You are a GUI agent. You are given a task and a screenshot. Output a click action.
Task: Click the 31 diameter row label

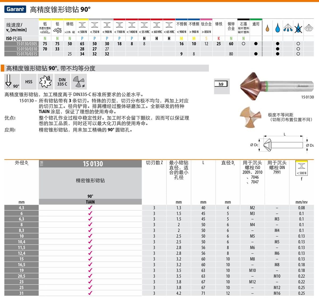pyautogui.click(x=22, y=293)
